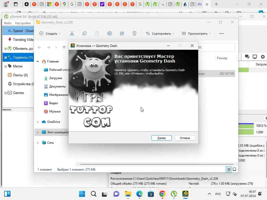Open the three-dots more options menu
267x200 pixels.
(222, 34)
